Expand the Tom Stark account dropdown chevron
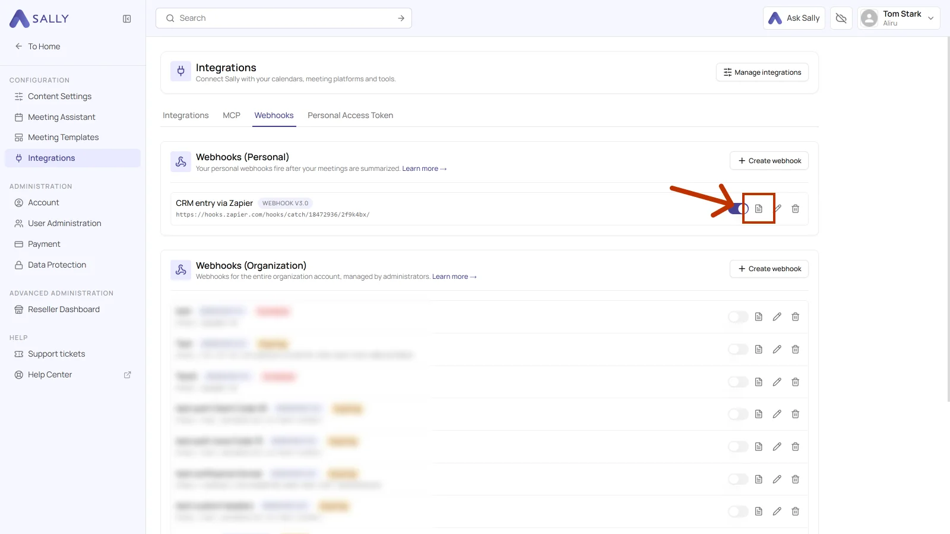The height and width of the screenshot is (534, 950). point(931,18)
